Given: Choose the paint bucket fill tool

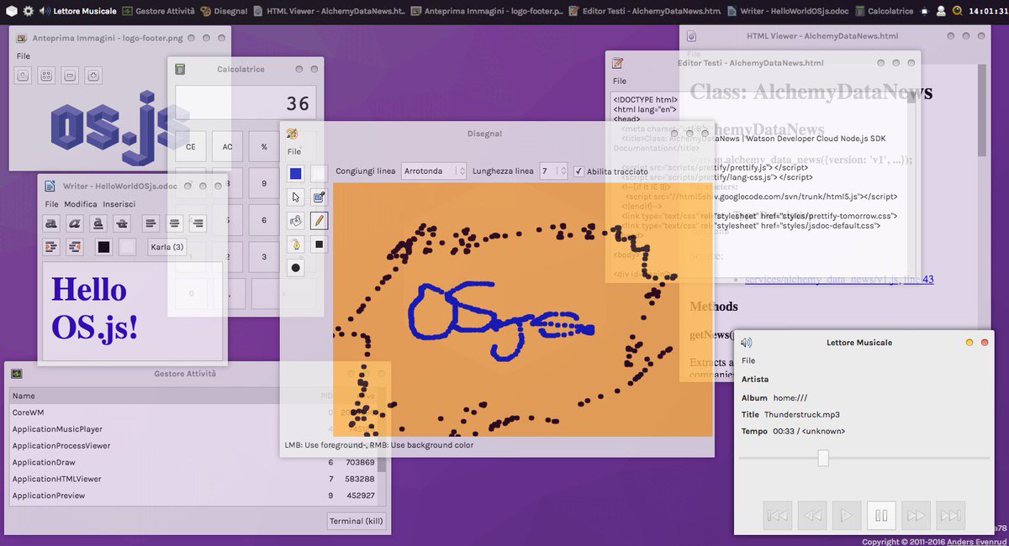Looking at the screenshot, I should [x=295, y=221].
